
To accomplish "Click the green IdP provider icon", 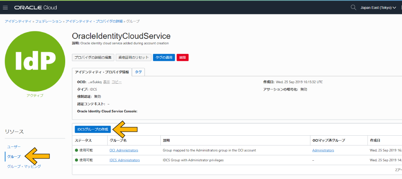I will point(35,61).
